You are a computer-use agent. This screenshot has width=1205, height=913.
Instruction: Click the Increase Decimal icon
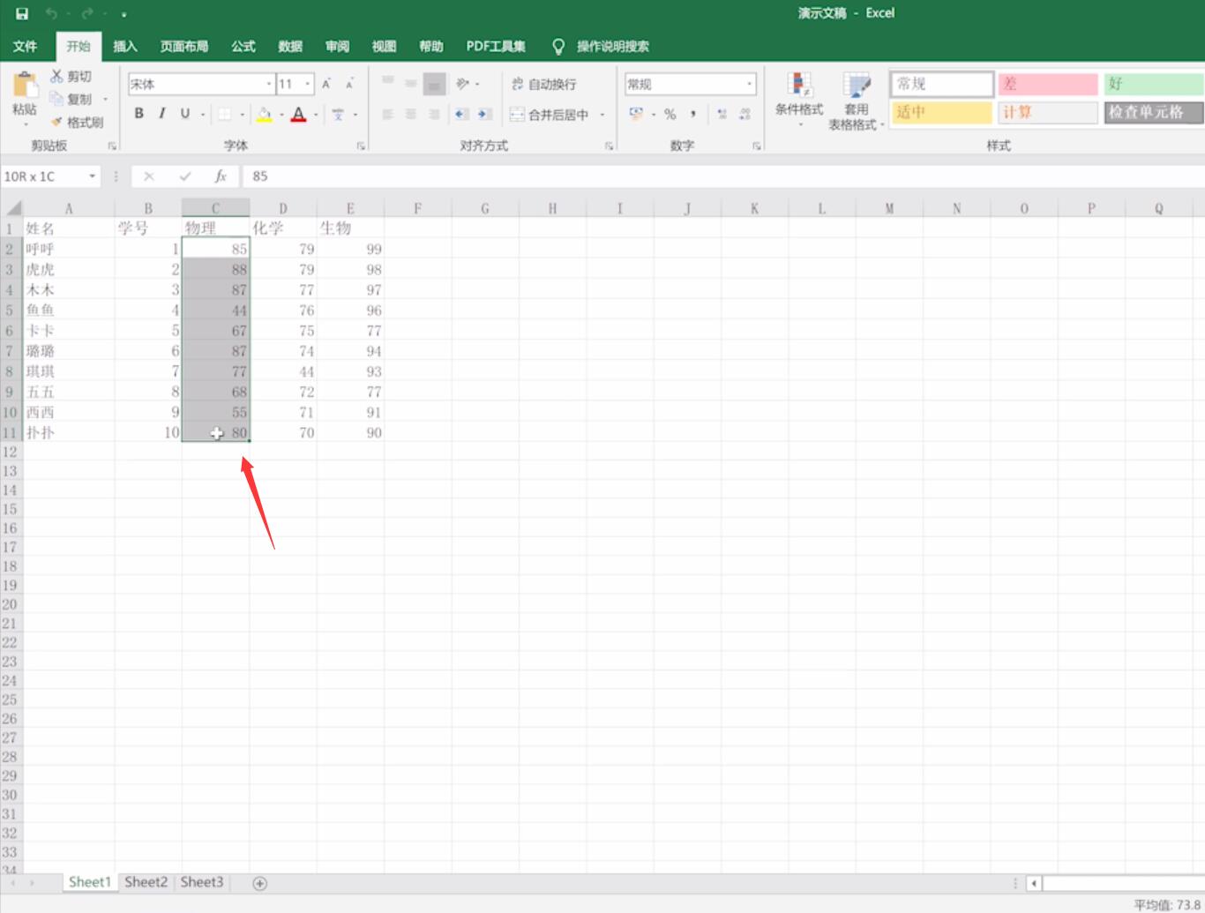click(722, 114)
